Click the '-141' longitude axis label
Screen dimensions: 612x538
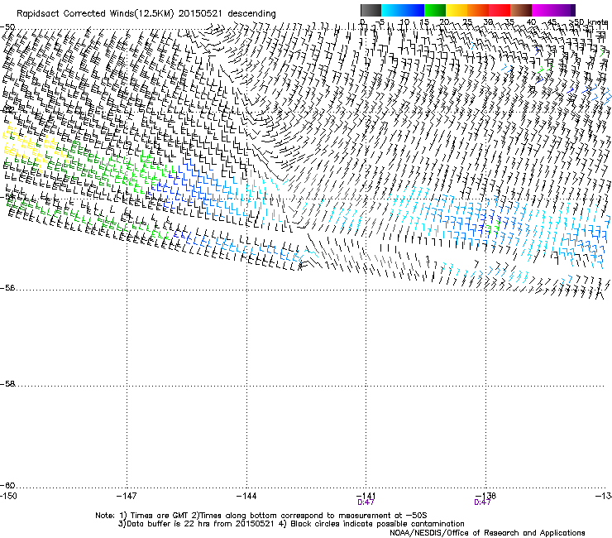tap(366, 496)
